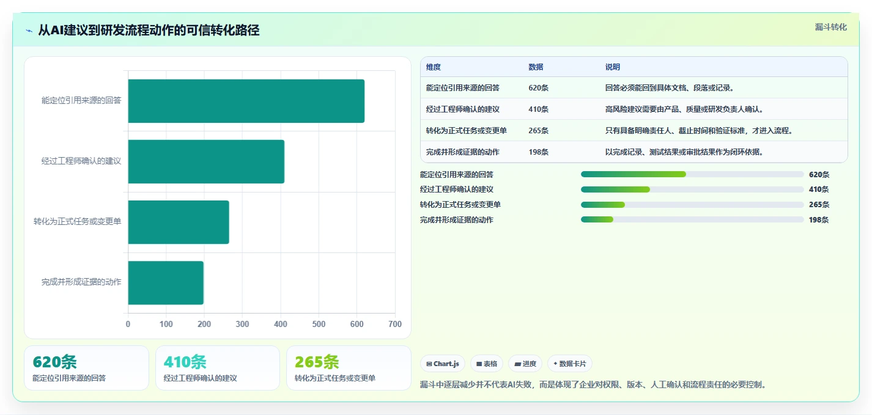This screenshot has width=872, height=415.
Task: Click description 回答必须能回到具体文档、段落或记录。
Action: pyautogui.click(x=670, y=88)
